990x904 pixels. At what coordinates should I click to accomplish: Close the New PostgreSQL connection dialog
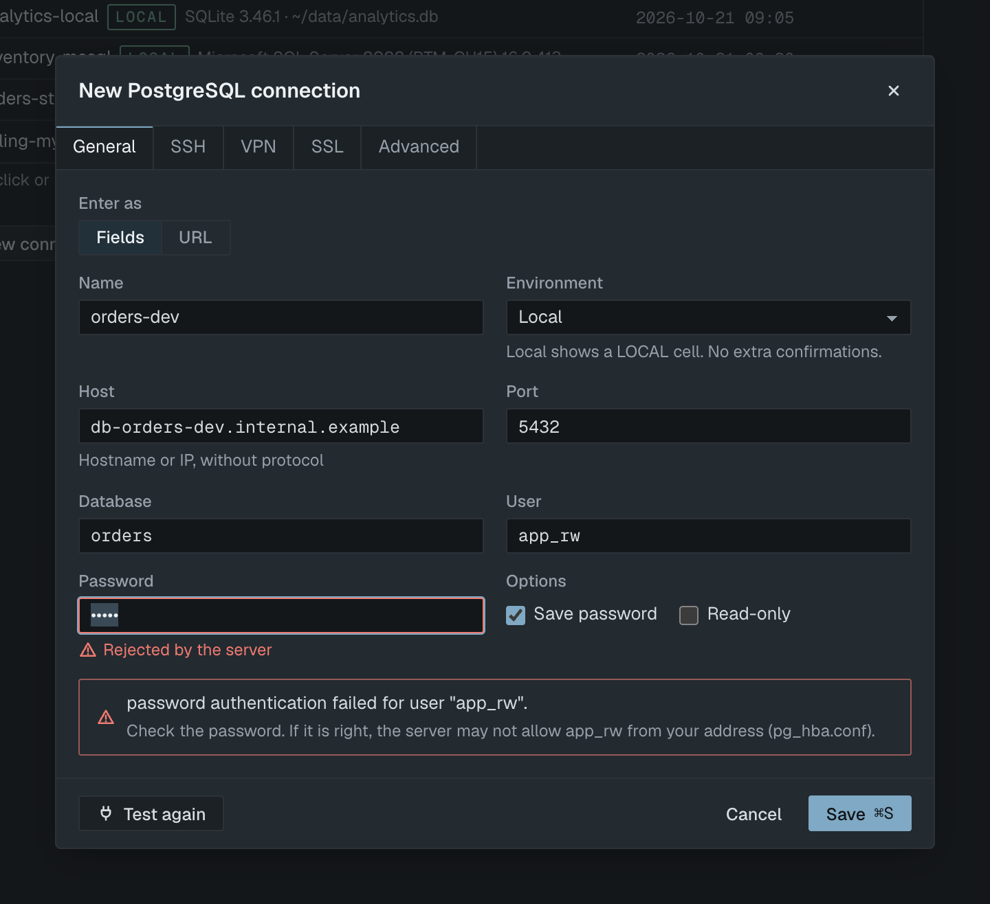click(x=893, y=91)
